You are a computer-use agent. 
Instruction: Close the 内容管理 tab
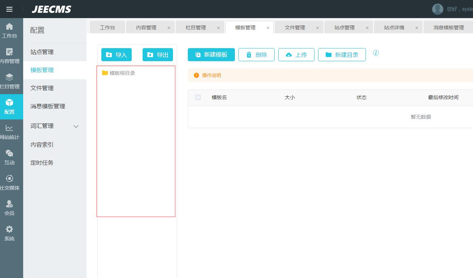click(169, 28)
